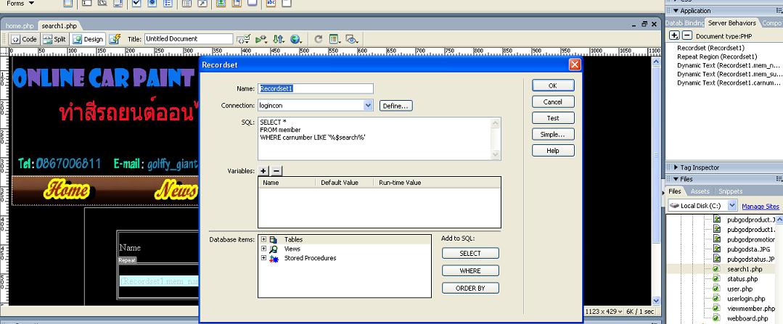783x324 pixels.
Task: Select the Tables icon in Database items
Action: (274, 240)
